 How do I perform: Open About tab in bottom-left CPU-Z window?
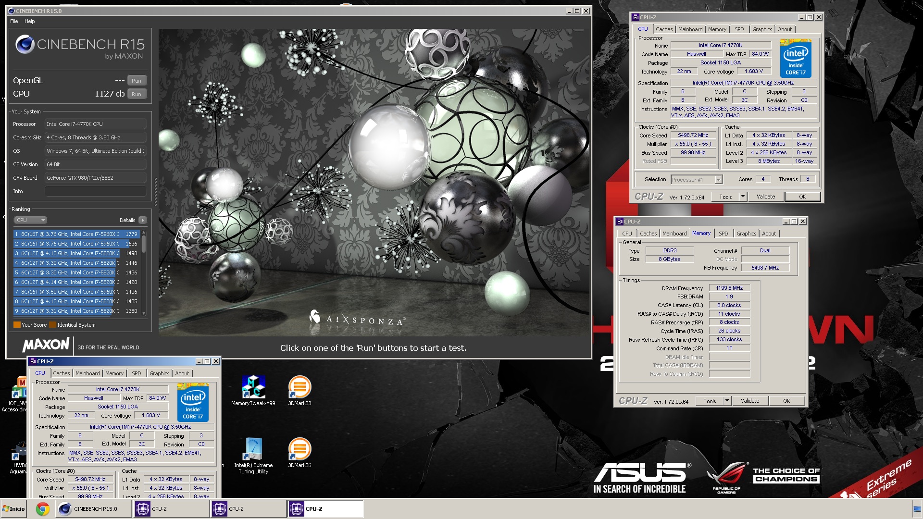(x=182, y=373)
